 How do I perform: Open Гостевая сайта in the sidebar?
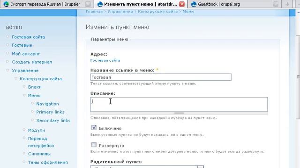(28, 37)
